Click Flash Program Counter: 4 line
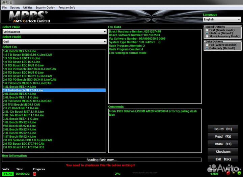Screen dimensions: 243x177 (126, 50)
